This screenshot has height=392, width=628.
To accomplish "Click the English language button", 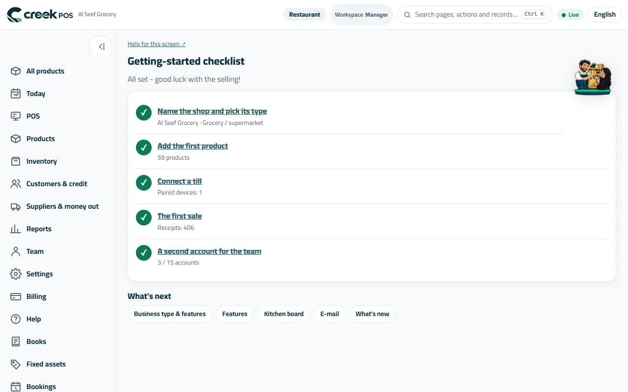I will (x=604, y=15).
